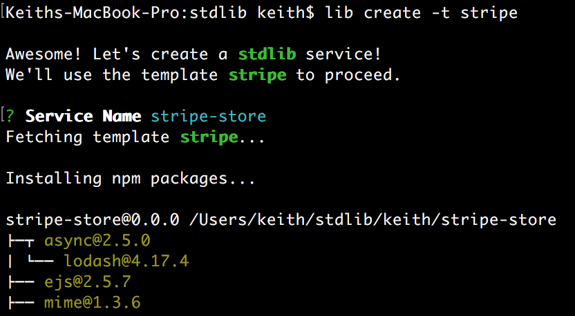Click the green 'stripe' in the 'We'll use the template' line

257,75
